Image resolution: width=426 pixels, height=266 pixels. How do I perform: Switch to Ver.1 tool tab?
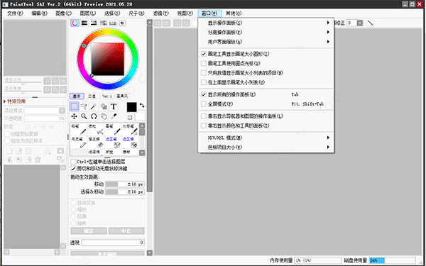[107, 96]
